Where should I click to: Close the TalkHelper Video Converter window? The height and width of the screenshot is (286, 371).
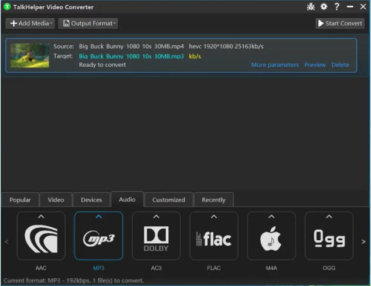click(363, 6)
